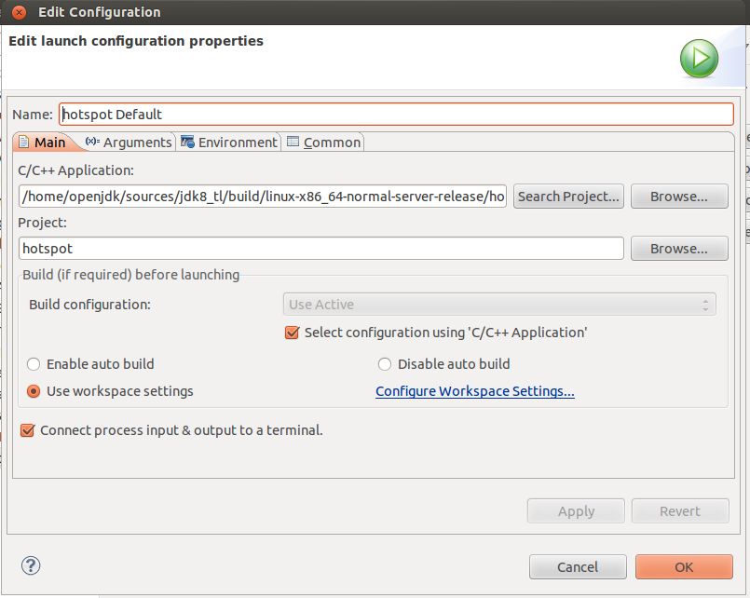
Task: Switch to the Environment tab
Action: pos(228,142)
